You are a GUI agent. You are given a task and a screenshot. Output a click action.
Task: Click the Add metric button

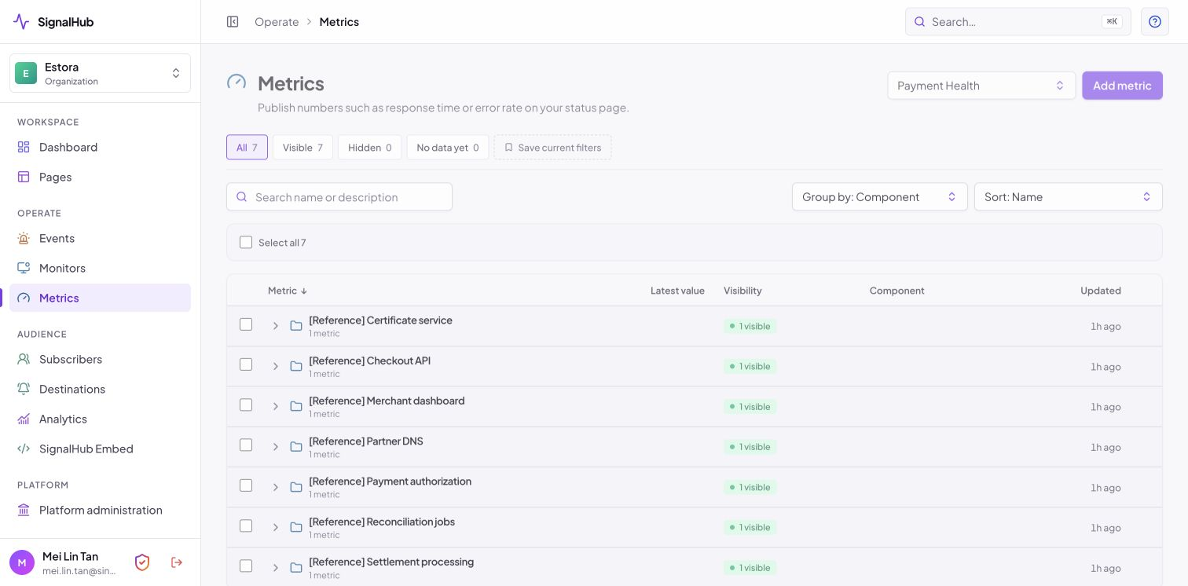click(x=1122, y=86)
